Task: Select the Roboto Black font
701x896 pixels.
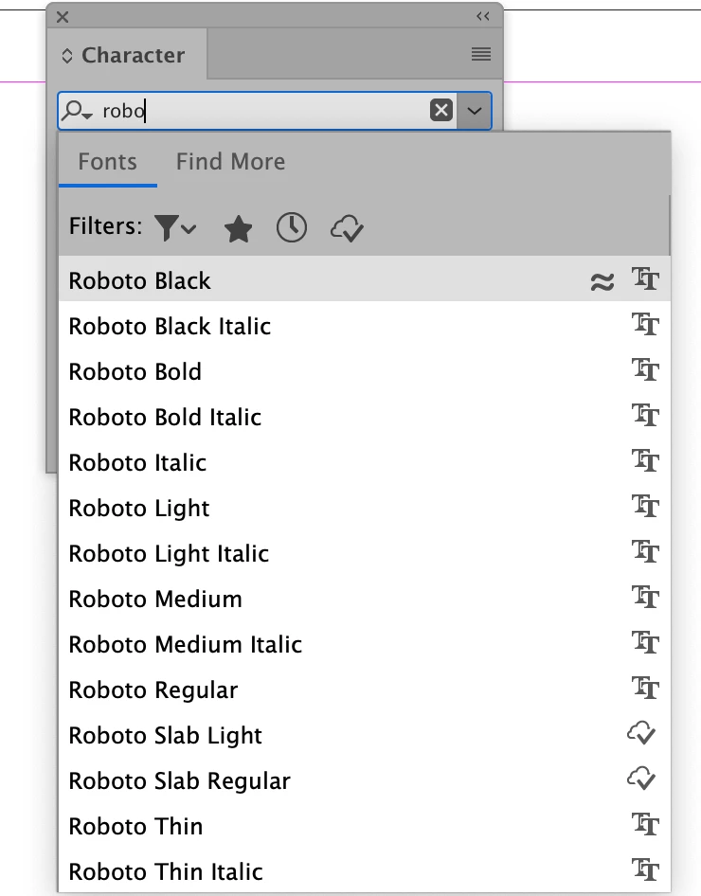Action: pyautogui.click(x=365, y=278)
